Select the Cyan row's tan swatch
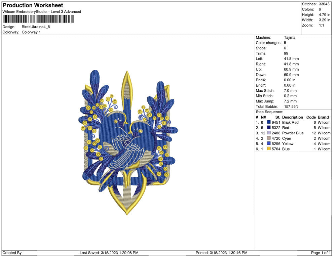 point(269,138)
